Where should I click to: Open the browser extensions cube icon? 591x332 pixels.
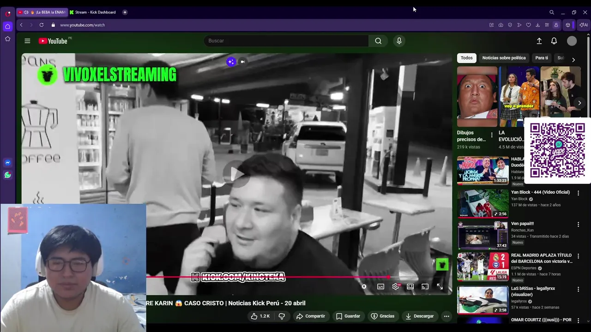(x=568, y=25)
